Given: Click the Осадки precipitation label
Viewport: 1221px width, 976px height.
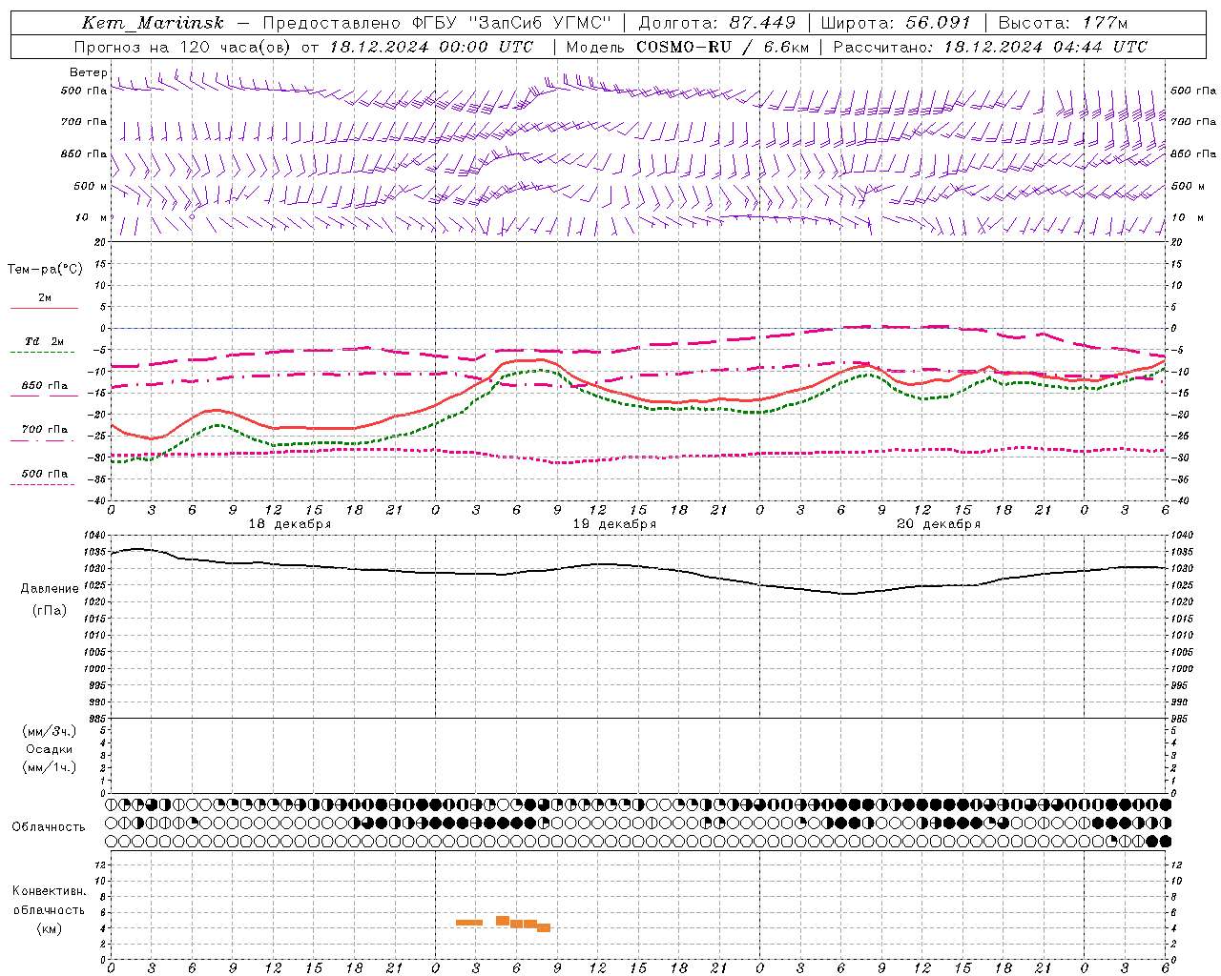Looking at the screenshot, I should pos(50,749).
